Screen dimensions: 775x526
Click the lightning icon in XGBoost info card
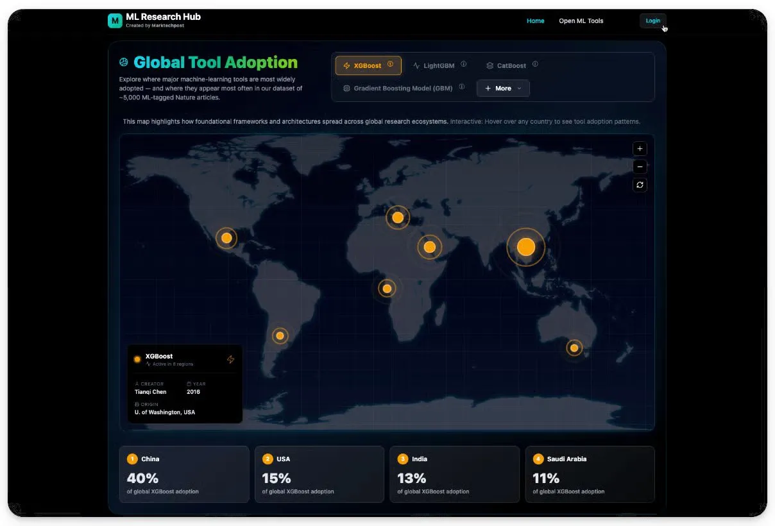(x=230, y=359)
